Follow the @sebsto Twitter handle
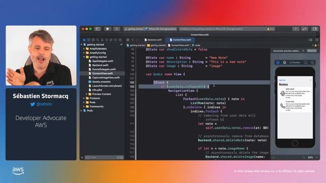326x183 pixels. click(41, 104)
